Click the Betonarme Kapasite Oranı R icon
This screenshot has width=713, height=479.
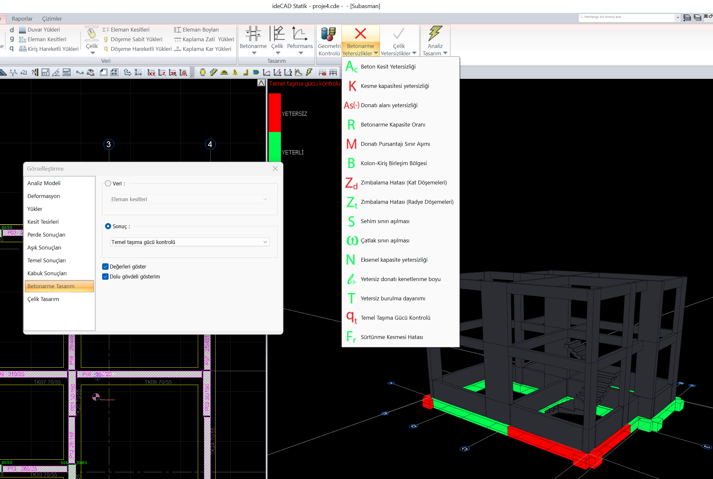(351, 125)
